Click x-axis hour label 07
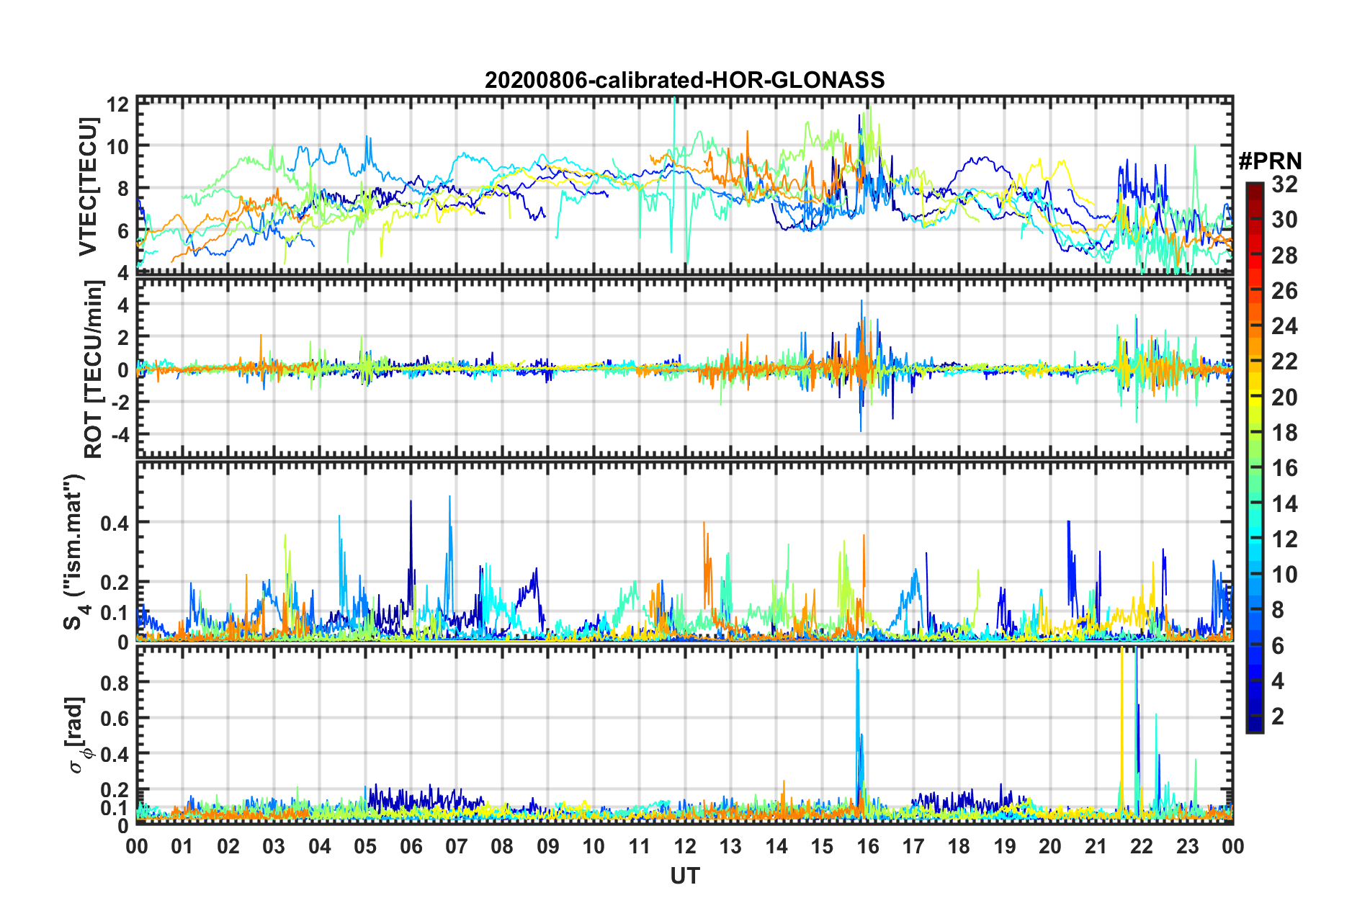Screen dimensions: 1370x916 [457, 847]
